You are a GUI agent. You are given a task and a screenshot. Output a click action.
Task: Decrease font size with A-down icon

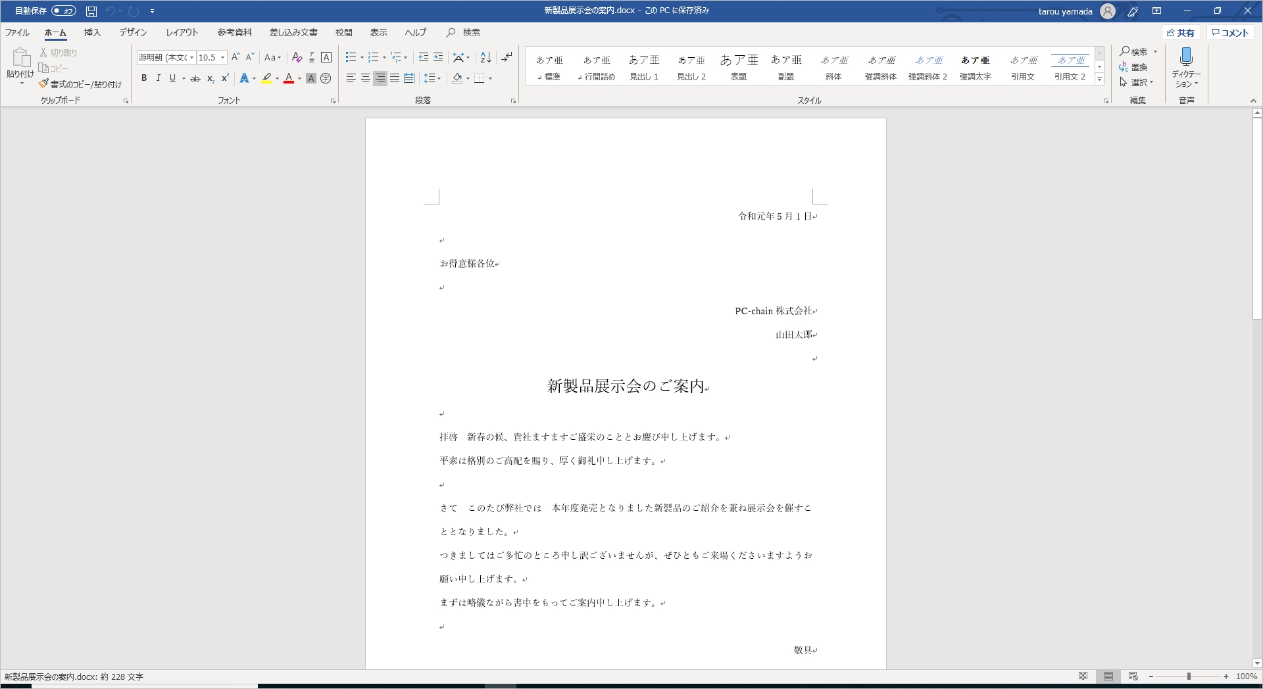(250, 57)
